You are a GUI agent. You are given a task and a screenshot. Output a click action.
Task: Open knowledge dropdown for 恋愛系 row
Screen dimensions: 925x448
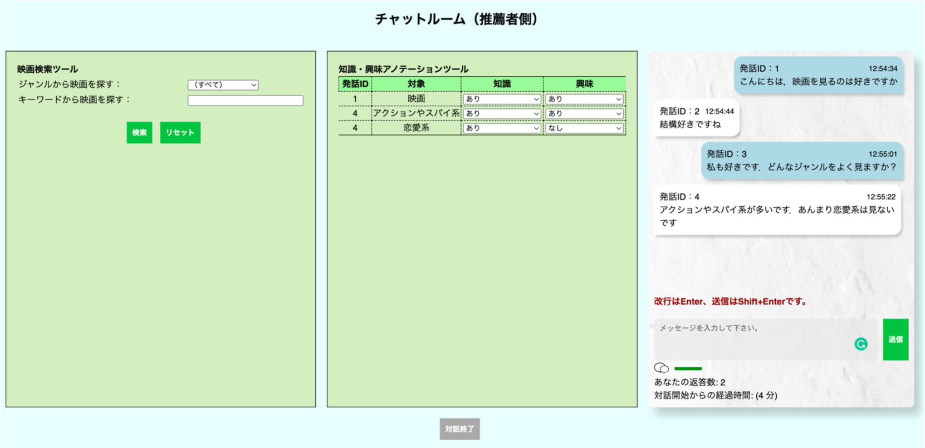point(502,128)
